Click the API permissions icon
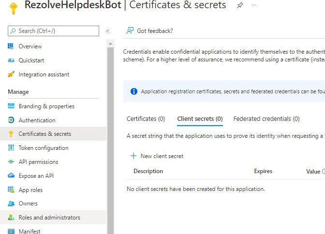The height and width of the screenshot is (234, 325). click(x=11, y=161)
